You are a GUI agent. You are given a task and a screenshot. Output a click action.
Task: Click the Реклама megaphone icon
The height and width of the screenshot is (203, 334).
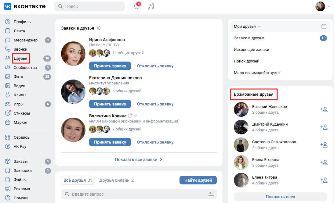[8, 189]
